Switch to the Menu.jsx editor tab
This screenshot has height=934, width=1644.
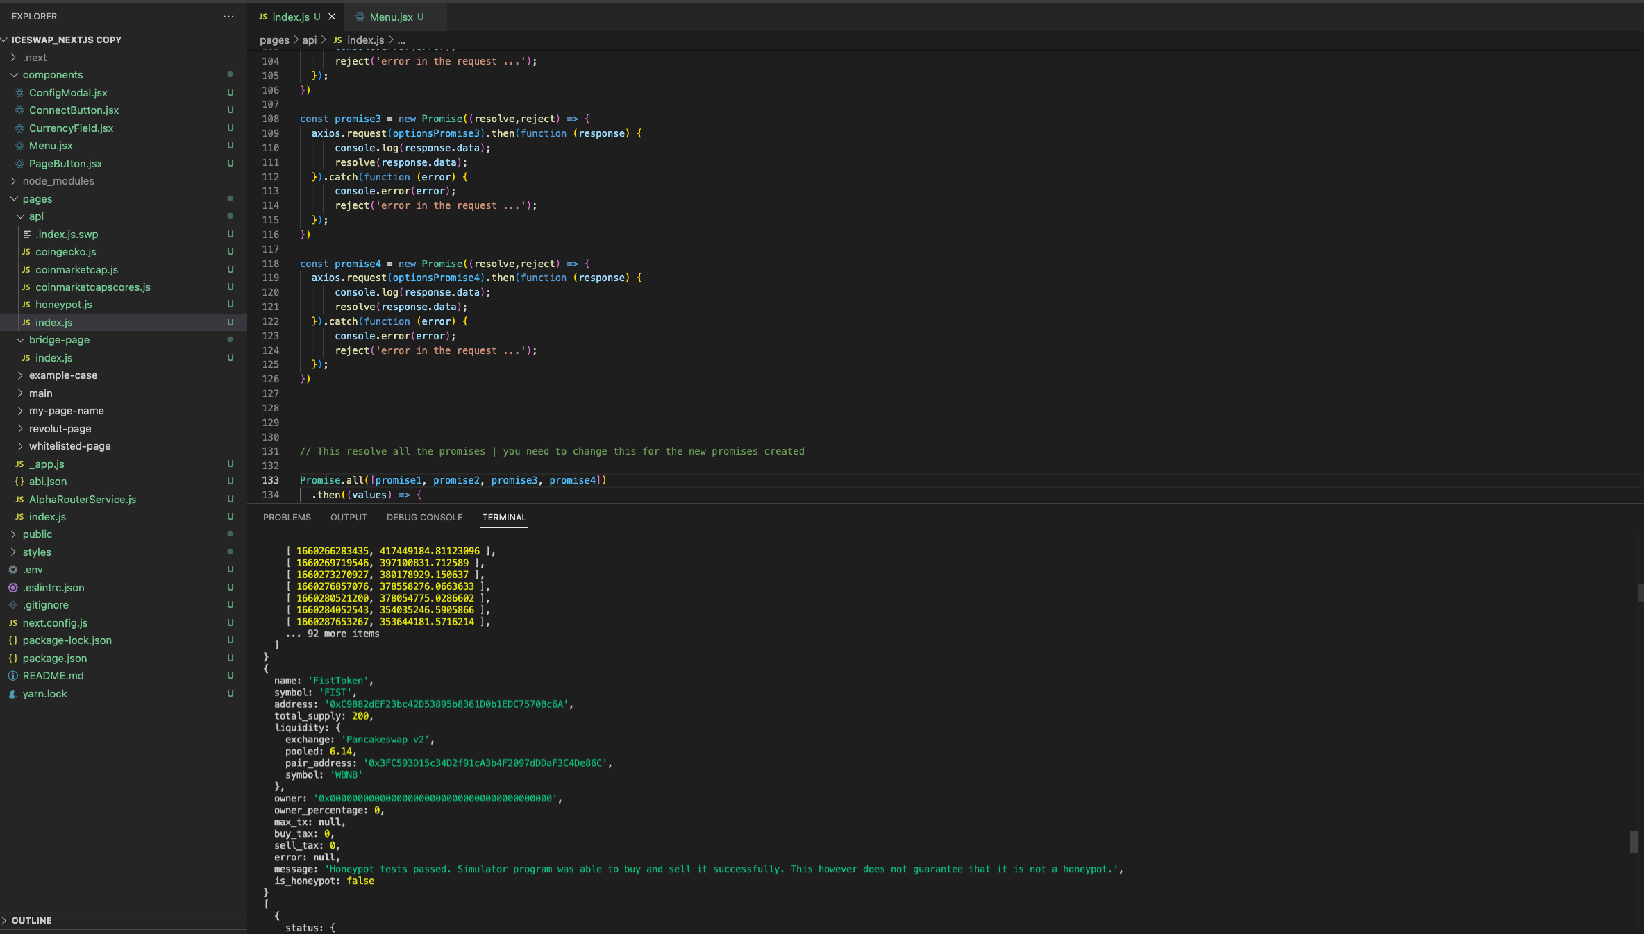click(391, 17)
